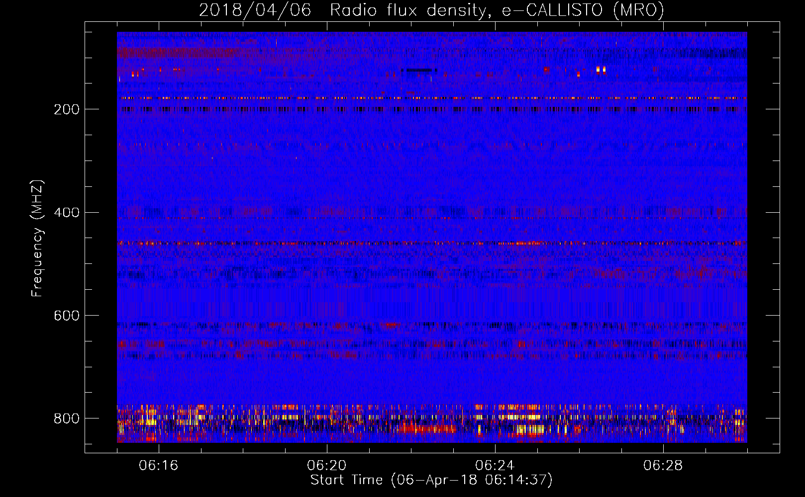
Task: Click the 200 frequency tick label
Action: (67, 109)
